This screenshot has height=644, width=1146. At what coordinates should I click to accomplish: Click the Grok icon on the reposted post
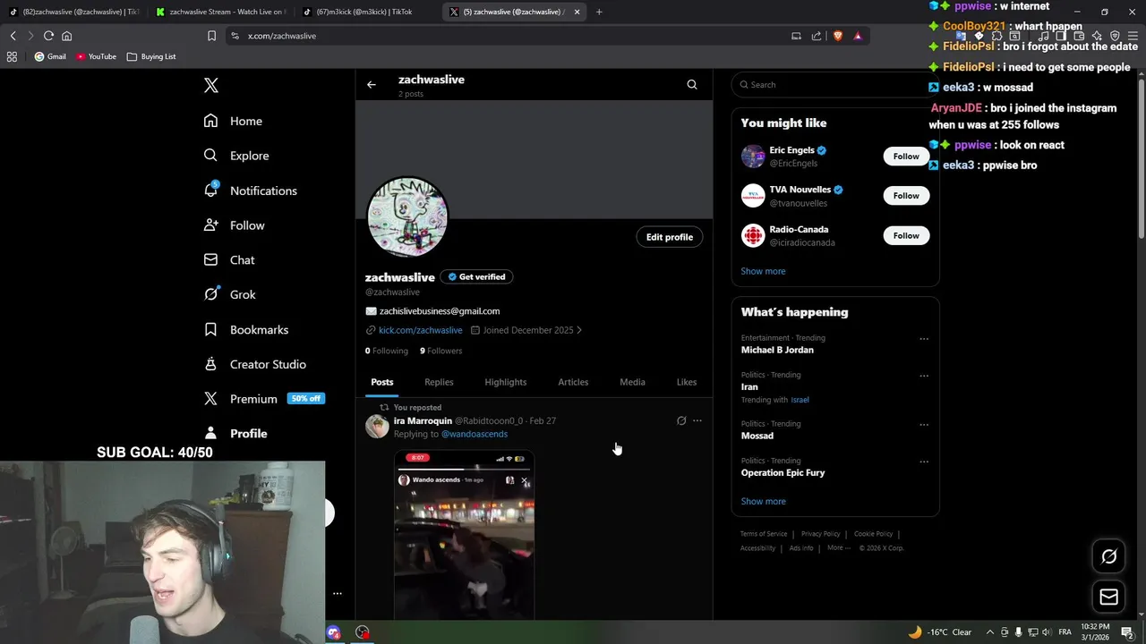pyautogui.click(x=681, y=420)
